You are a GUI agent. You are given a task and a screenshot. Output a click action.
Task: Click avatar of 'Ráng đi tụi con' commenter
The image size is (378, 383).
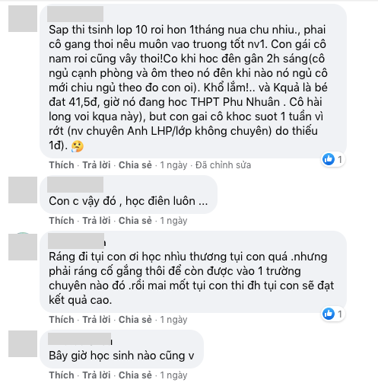23,247
